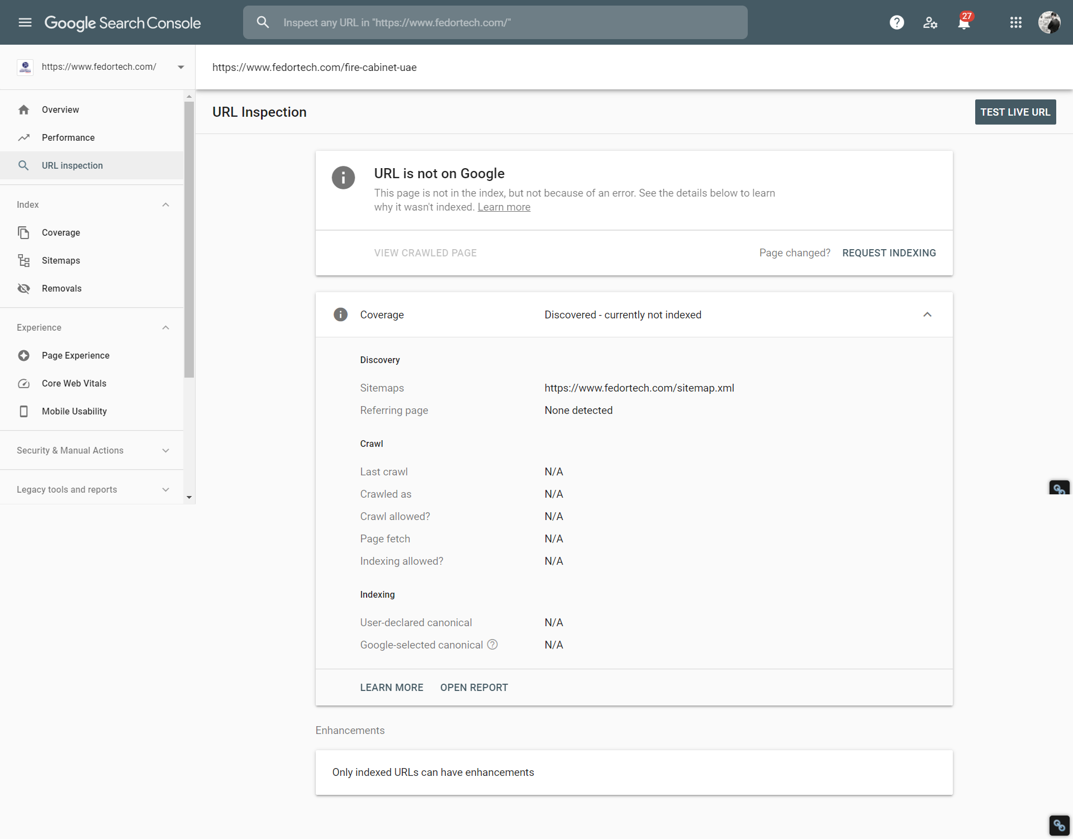Open the hamburger main menu
Viewport: 1073px width, 839px height.
click(x=25, y=22)
